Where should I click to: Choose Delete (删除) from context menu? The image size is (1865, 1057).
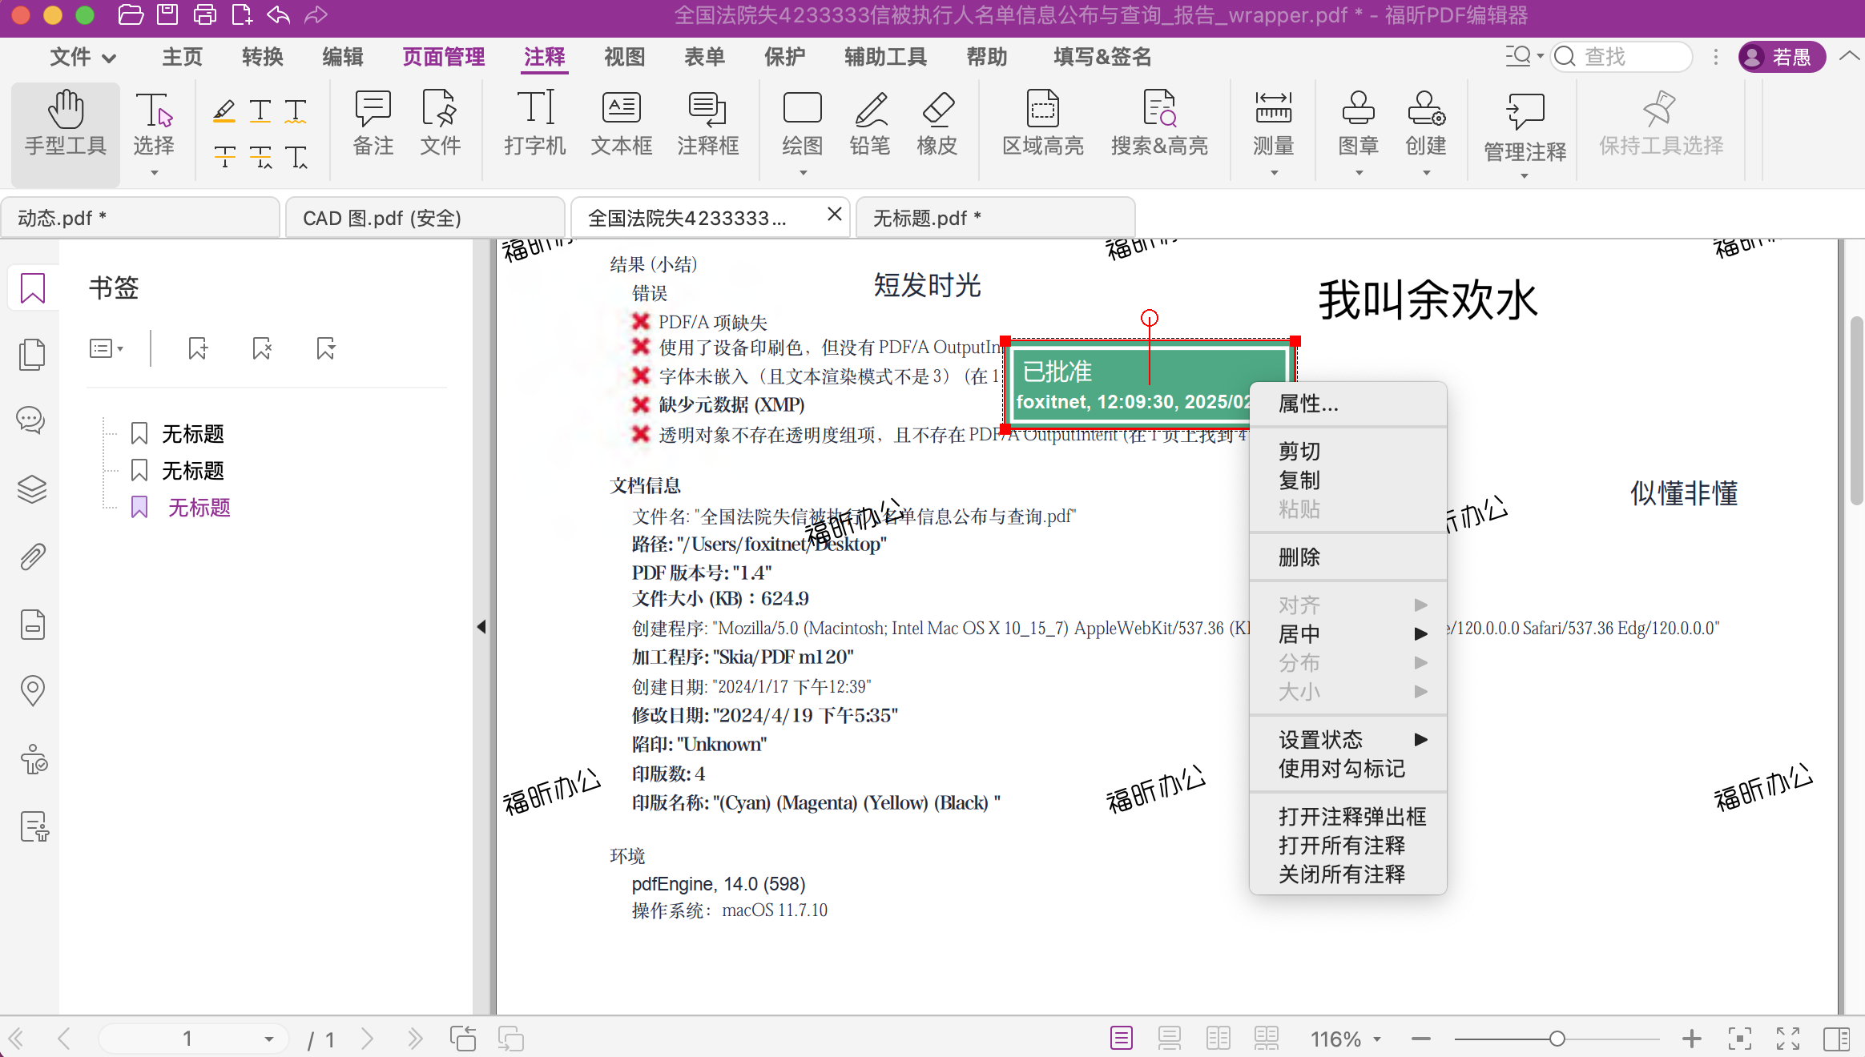click(x=1299, y=557)
